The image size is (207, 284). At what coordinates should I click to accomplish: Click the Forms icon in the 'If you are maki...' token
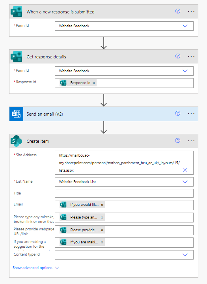63,242
